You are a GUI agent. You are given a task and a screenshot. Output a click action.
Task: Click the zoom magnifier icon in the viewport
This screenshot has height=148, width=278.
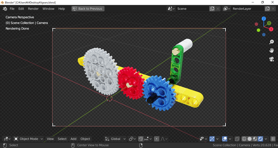(x=271, y=42)
